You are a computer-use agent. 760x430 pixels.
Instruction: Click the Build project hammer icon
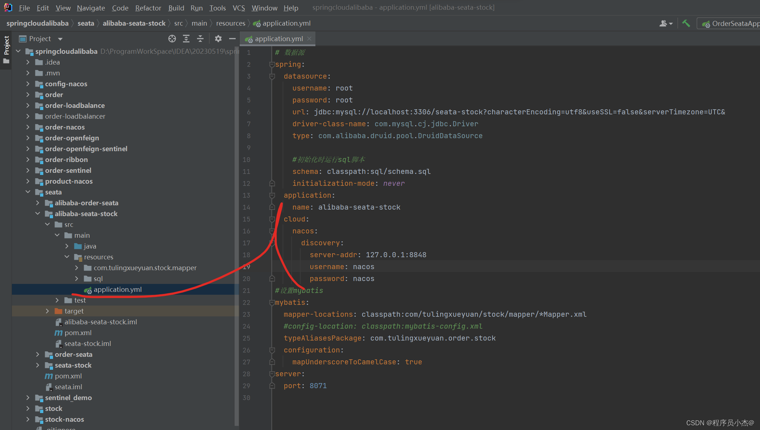pos(686,23)
